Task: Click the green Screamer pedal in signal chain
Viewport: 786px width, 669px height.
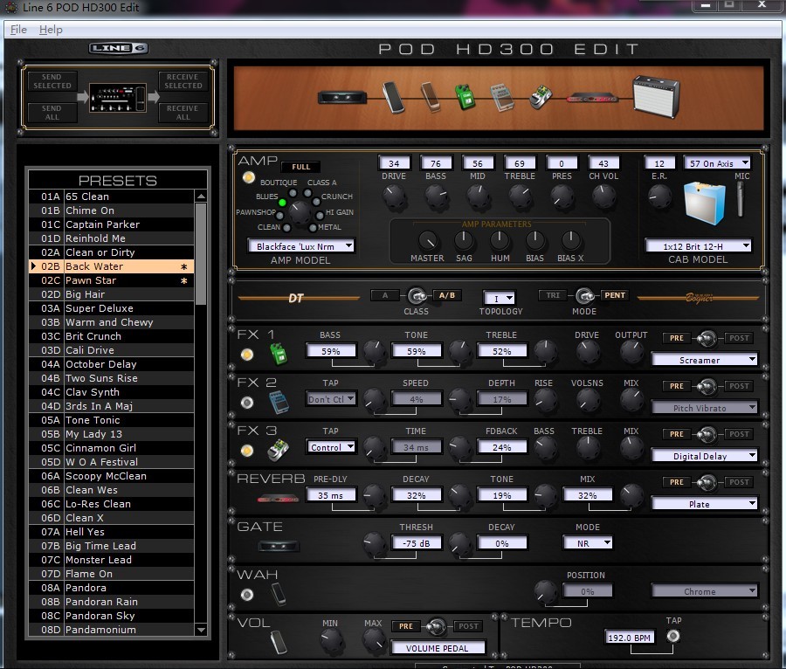Action: pyautogui.click(x=463, y=97)
